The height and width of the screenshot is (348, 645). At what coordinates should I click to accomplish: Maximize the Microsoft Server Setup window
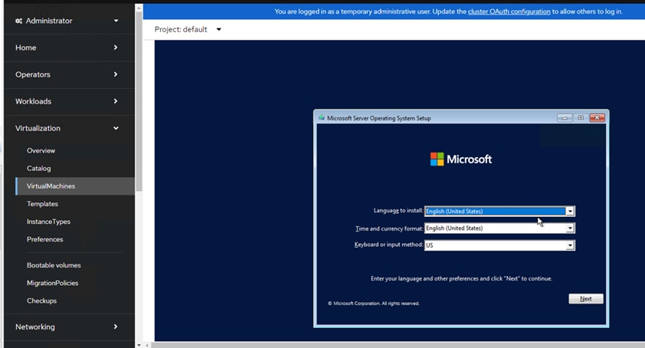point(581,118)
